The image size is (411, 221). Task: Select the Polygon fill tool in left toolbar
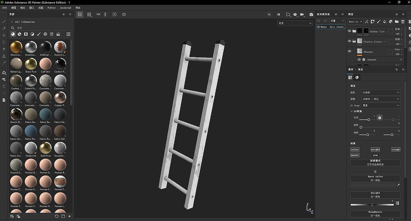coord(4,42)
